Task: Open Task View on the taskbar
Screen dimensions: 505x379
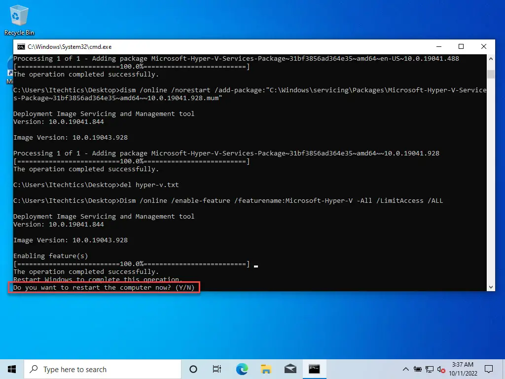Action: (217, 369)
